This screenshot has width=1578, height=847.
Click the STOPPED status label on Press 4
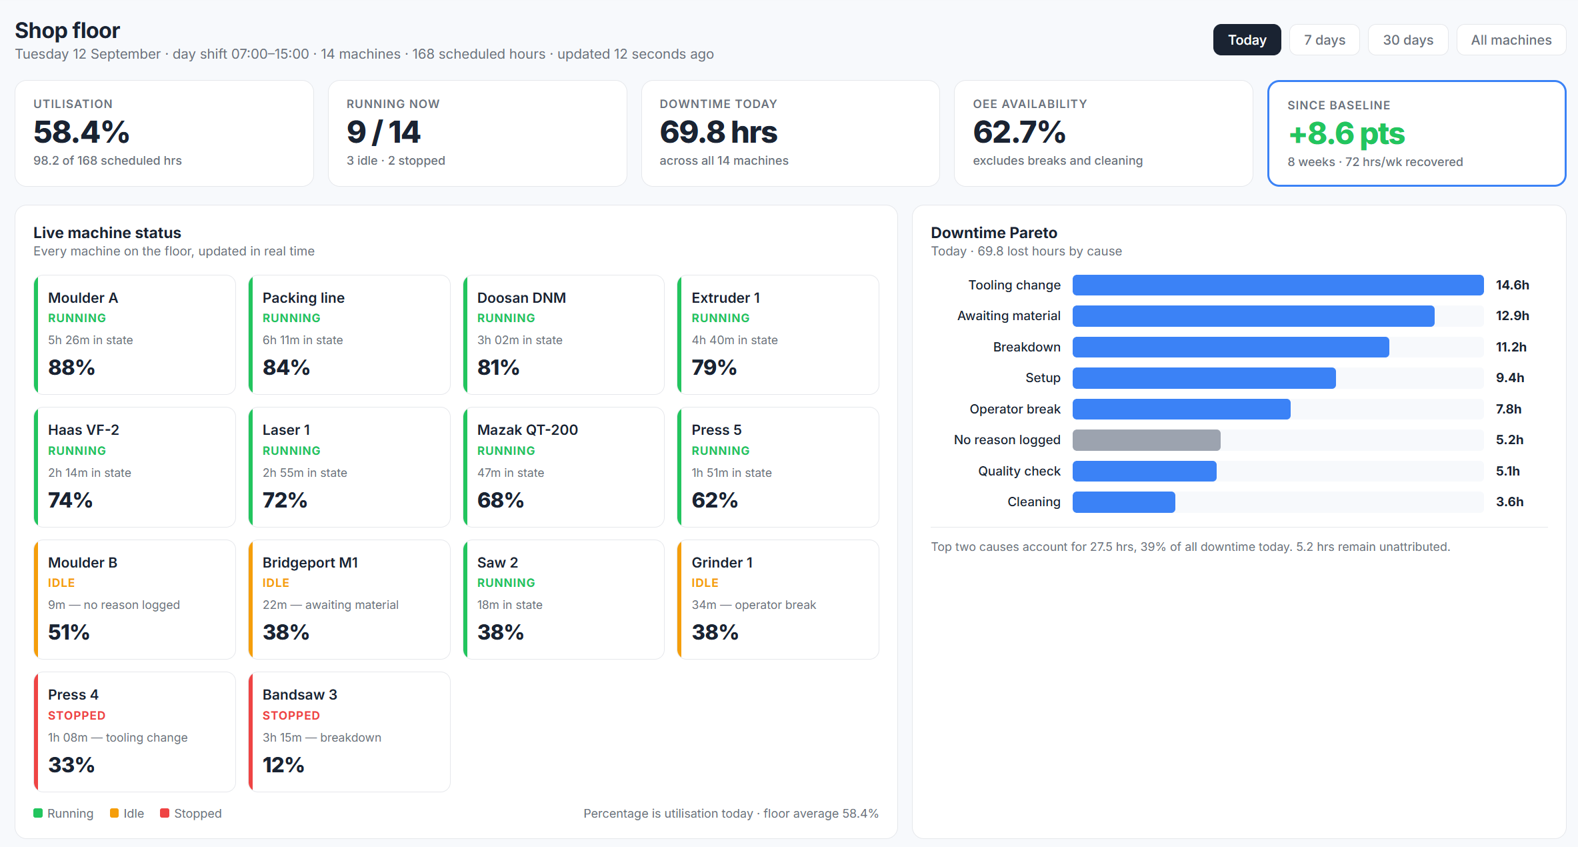tap(77, 716)
